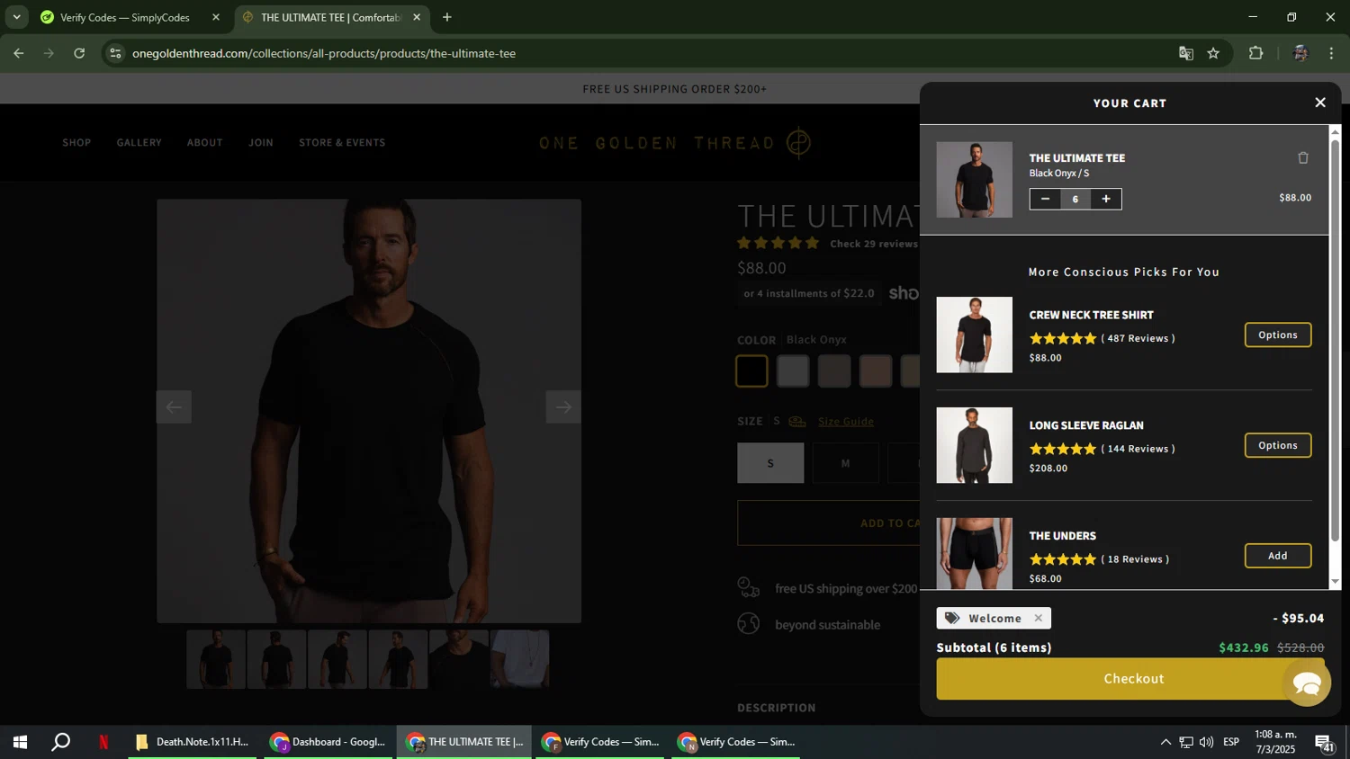Open Options for Crew Neck Tree Shirt

[1278, 335]
